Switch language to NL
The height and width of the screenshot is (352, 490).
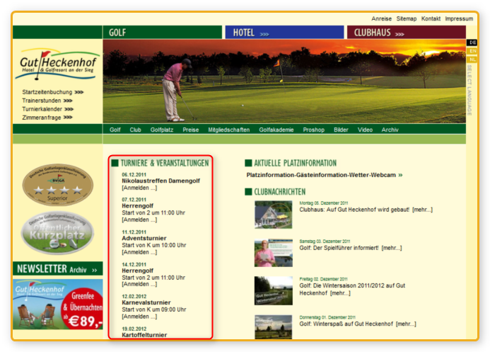click(x=472, y=59)
